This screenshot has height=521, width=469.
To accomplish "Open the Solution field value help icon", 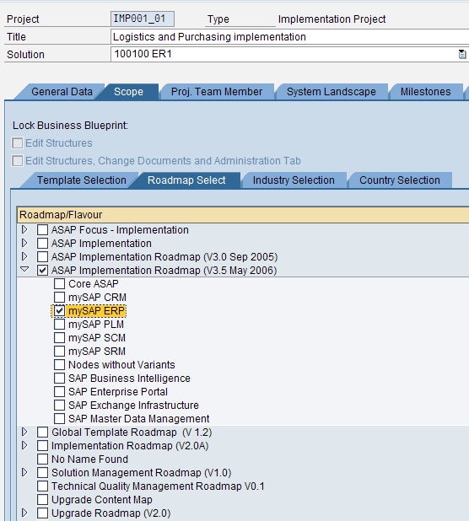I will 461,54.
